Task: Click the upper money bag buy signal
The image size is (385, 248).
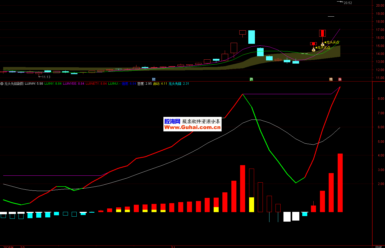Action: click(322, 44)
